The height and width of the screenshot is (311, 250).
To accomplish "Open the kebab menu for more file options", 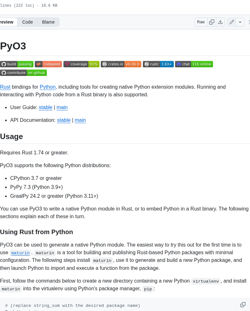I will tap(249, 22).
